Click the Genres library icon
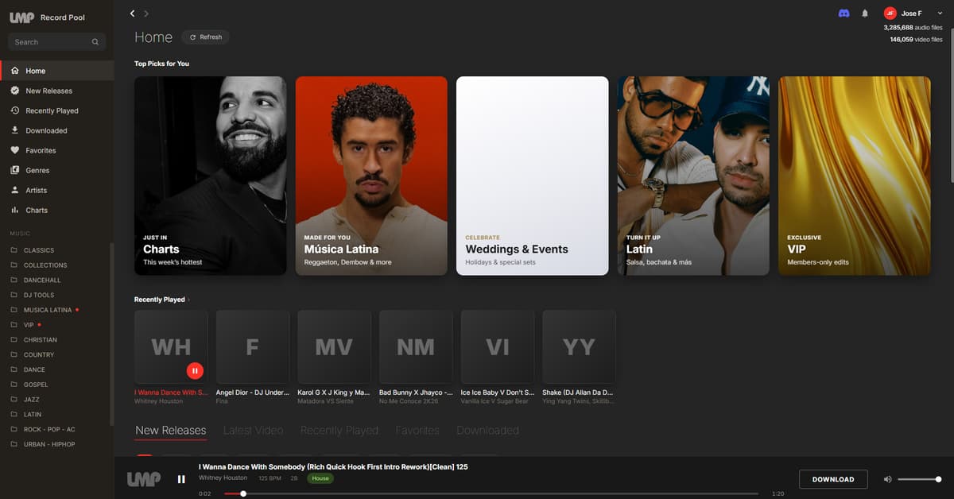This screenshot has height=499, width=954. [x=15, y=170]
